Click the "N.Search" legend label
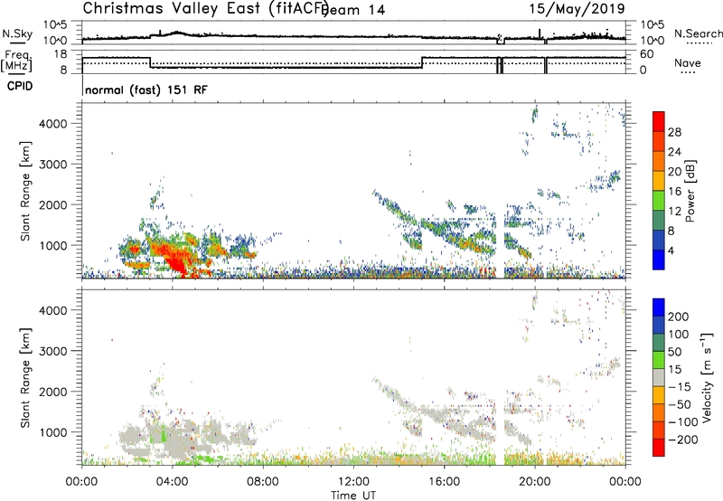The image size is (723, 501). click(698, 33)
